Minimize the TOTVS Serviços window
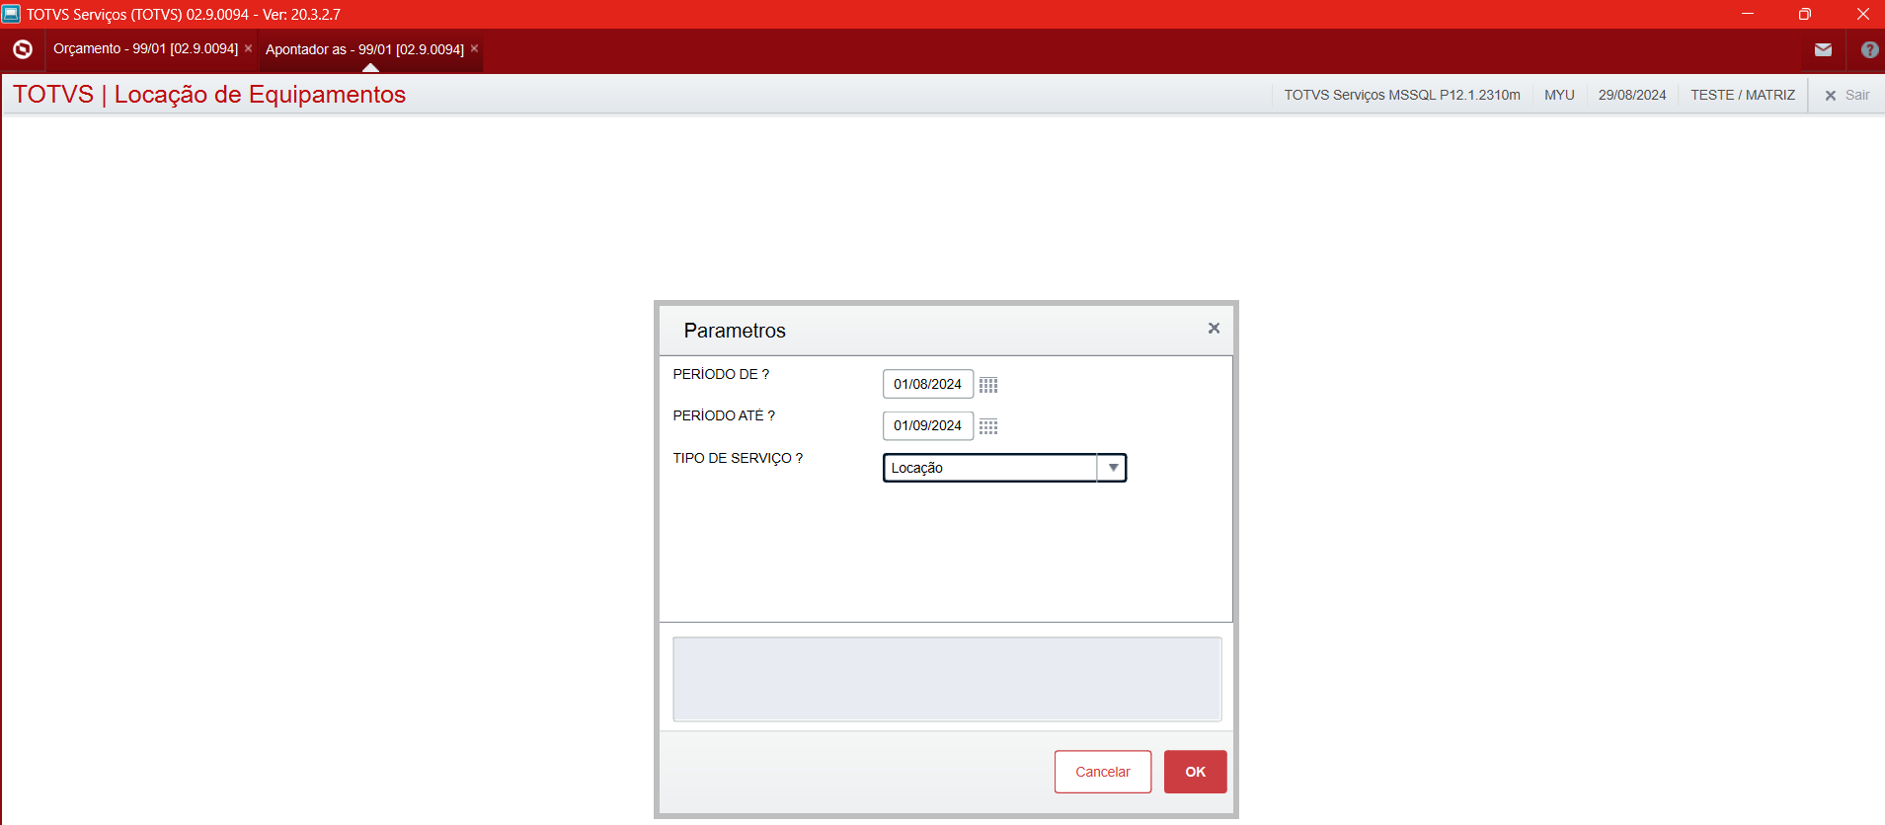 point(1748,14)
